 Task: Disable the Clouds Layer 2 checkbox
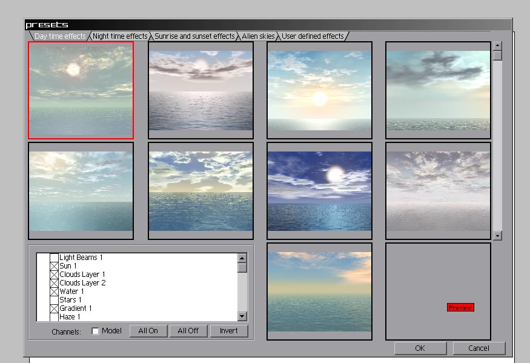point(54,283)
